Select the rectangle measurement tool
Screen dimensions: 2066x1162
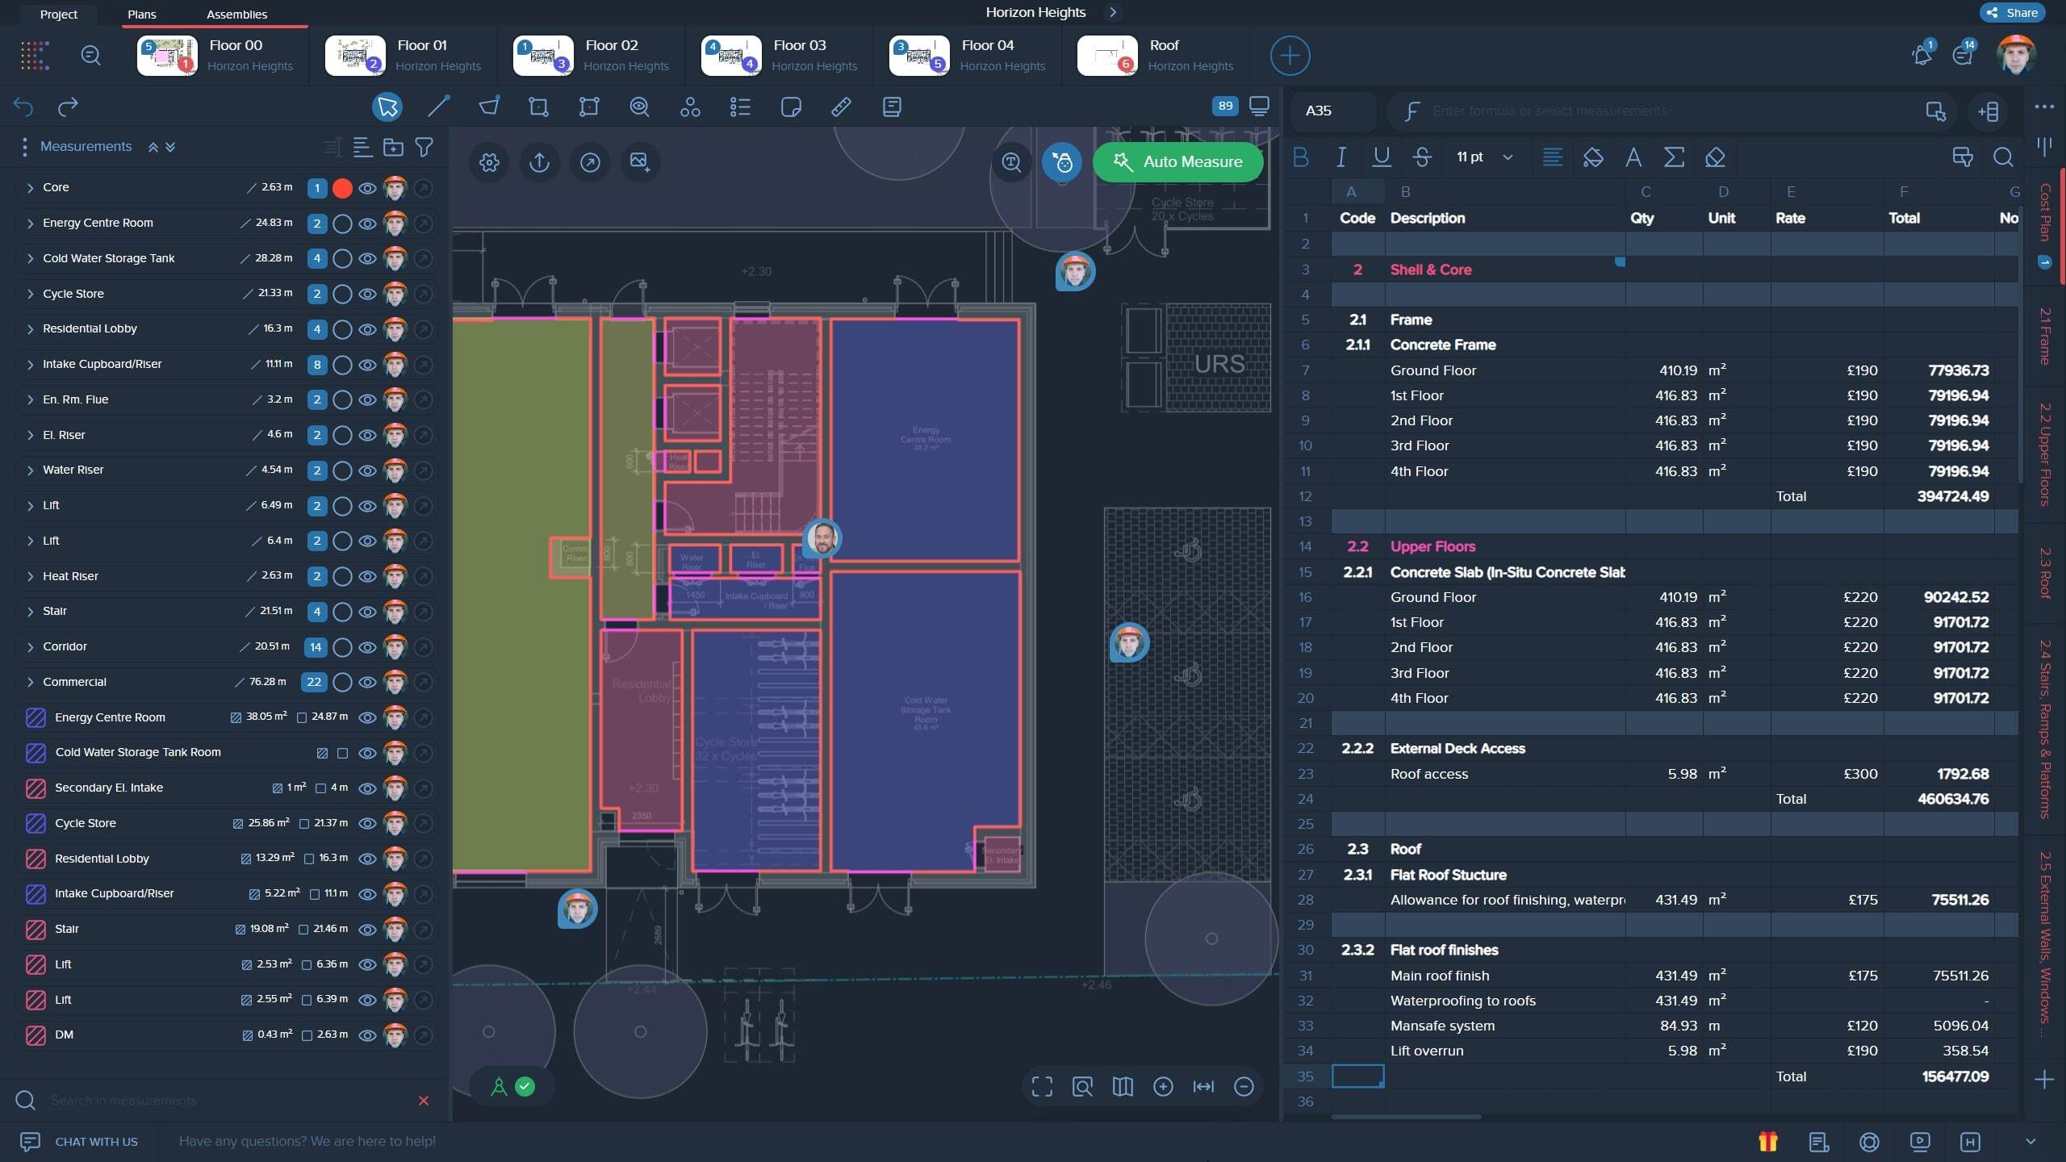[x=538, y=107]
